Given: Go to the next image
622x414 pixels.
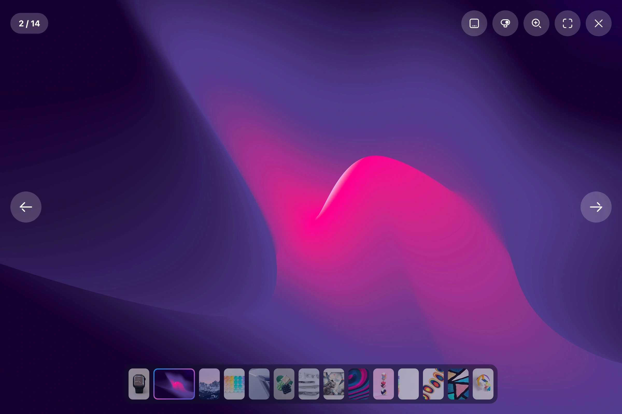Looking at the screenshot, I should (x=596, y=207).
